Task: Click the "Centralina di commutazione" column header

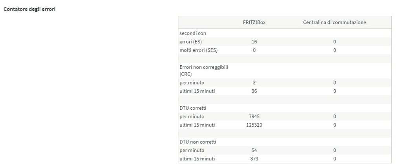Action: point(334,22)
